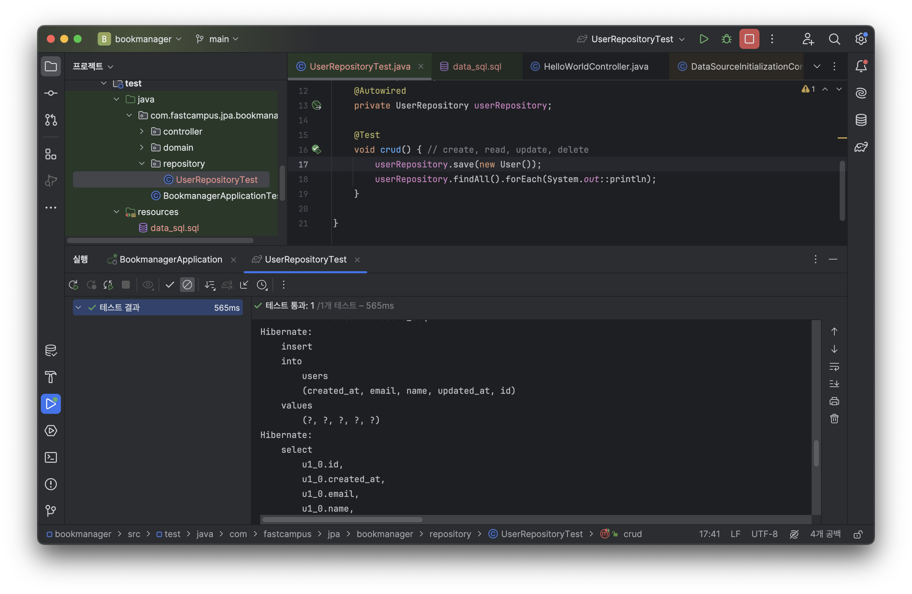Rerun tests using the rerun icon

(73, 285)
